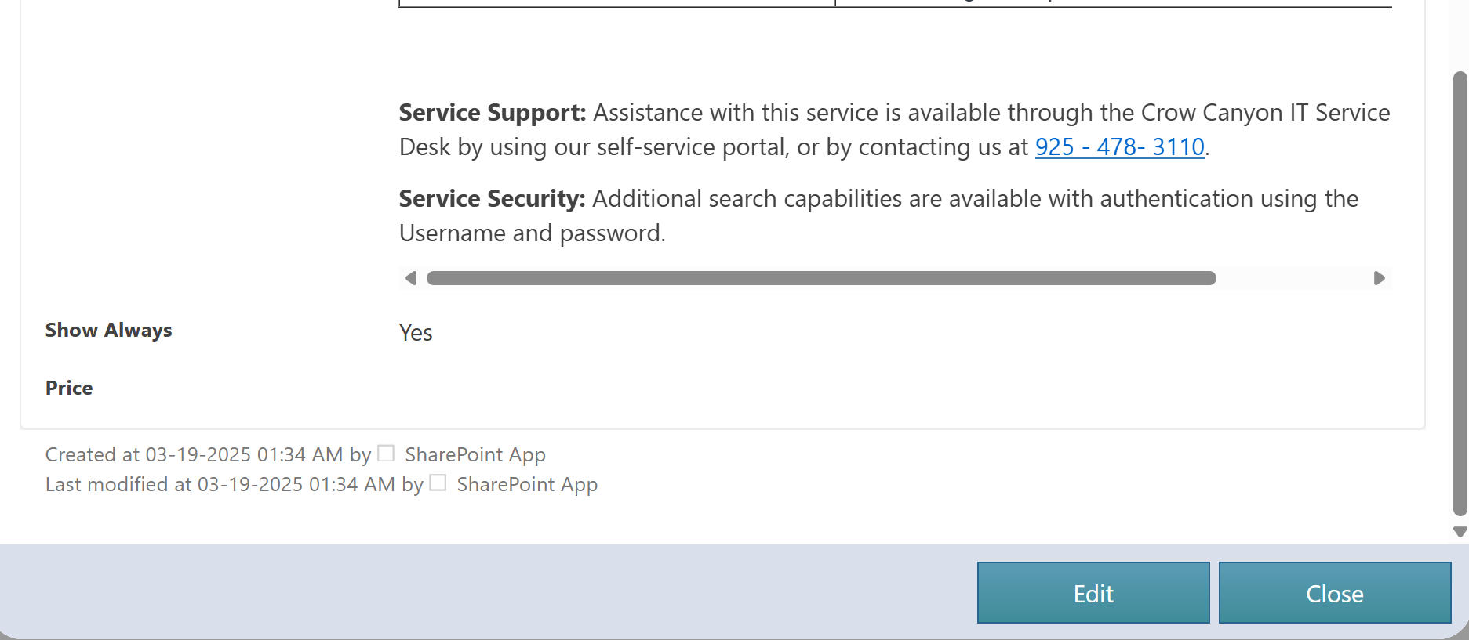The height and width of the screenshot is (640, 1469).
Task: Click the Show Always field label
Action: click(108, 331)
